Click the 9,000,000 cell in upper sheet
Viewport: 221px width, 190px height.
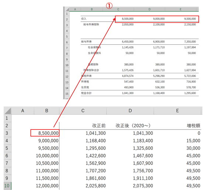click(149, 19)
